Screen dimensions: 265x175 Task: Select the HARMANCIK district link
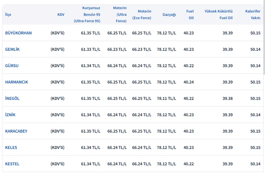[x=16, y=82]
